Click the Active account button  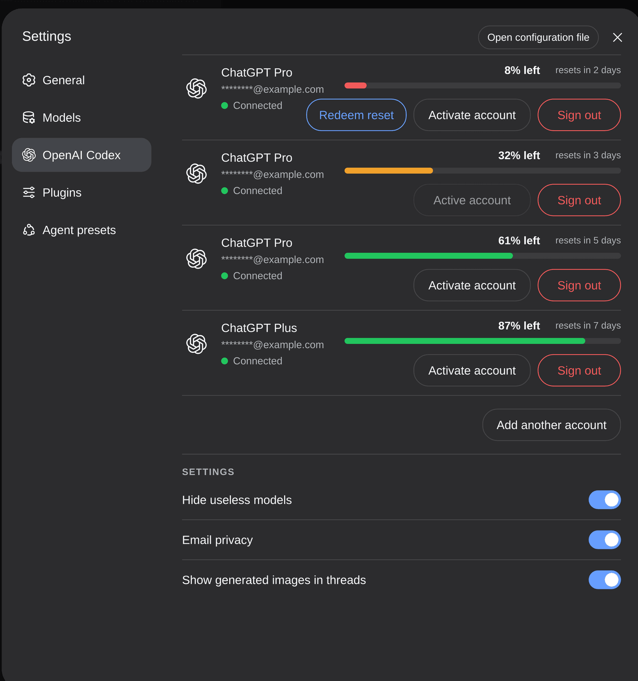pyautogui.click(x=472, y=200)
